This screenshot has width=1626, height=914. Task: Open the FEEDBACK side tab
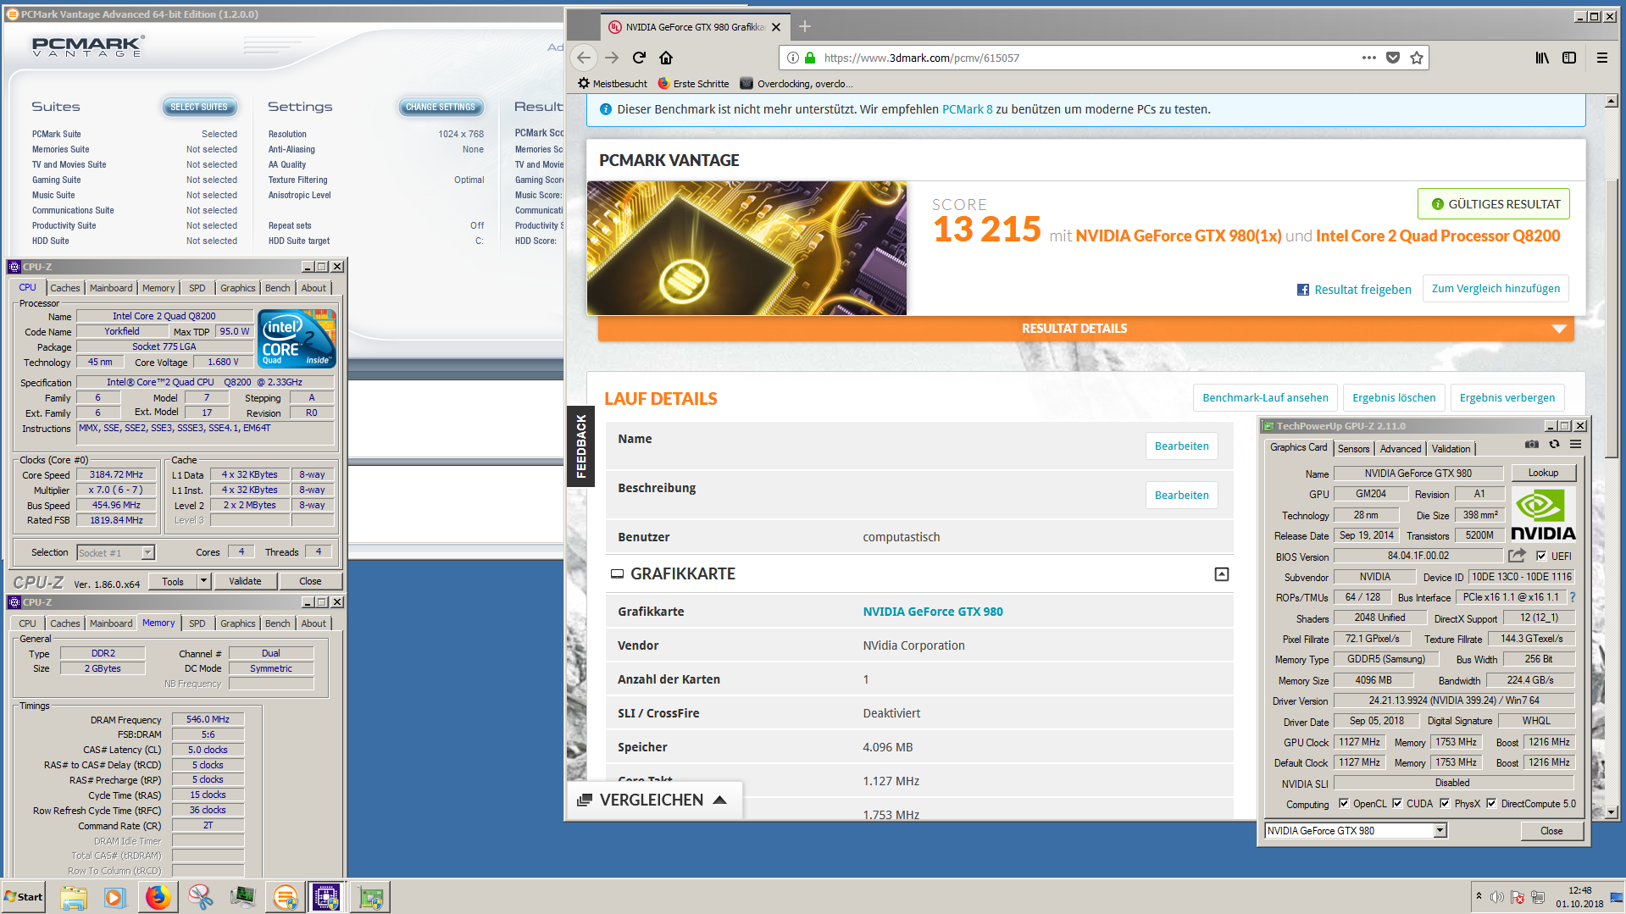pyautogui.click(x=580, y=446)
